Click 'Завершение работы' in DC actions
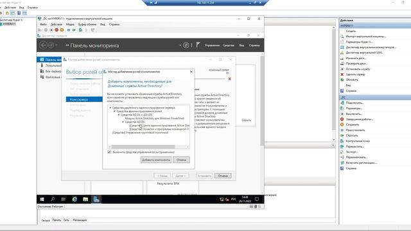Screen dimensions: 411x231 (360, 119)
